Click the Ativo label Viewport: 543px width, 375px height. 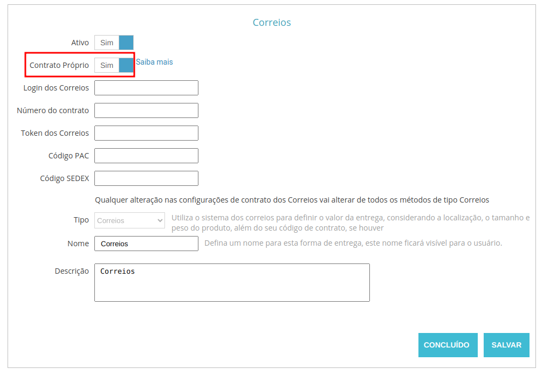(80, 43)
